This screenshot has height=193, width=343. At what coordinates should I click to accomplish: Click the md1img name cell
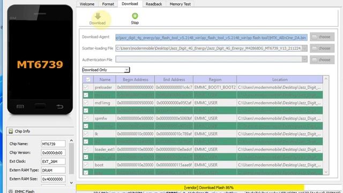[105, 103]
